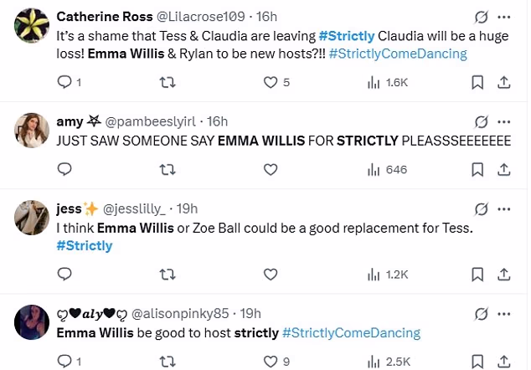Bookmark amy's tweet
The height and width of the screenshot is (370, 531).
point(477,169)
